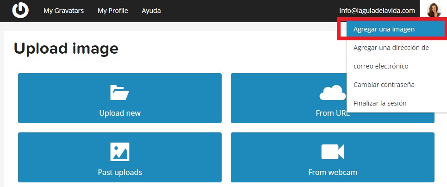Viewport: 447px width, 187px height.
Task: Click the 'Upload image' heading
Action: [66, 48]
